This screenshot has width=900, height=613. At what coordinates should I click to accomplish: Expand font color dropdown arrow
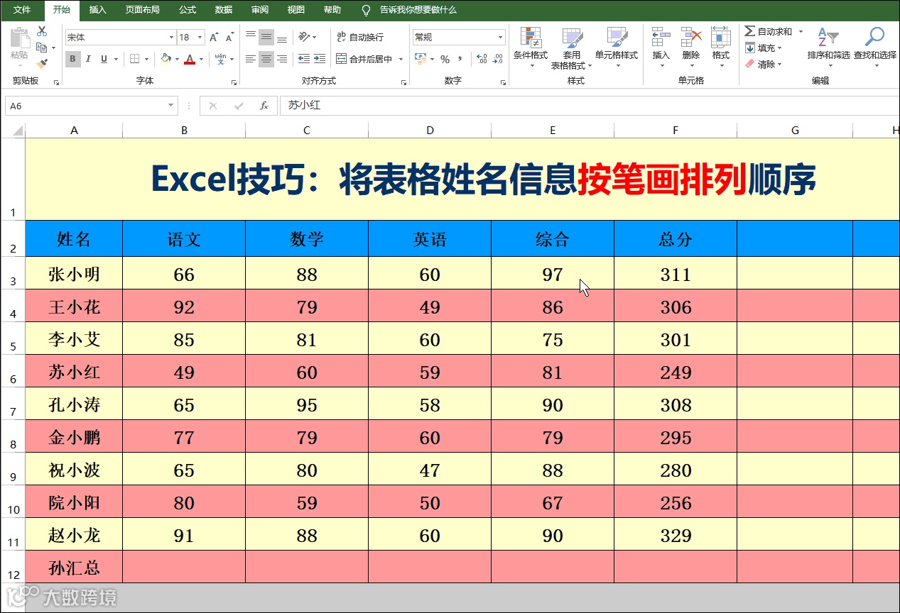pos(201,59)
